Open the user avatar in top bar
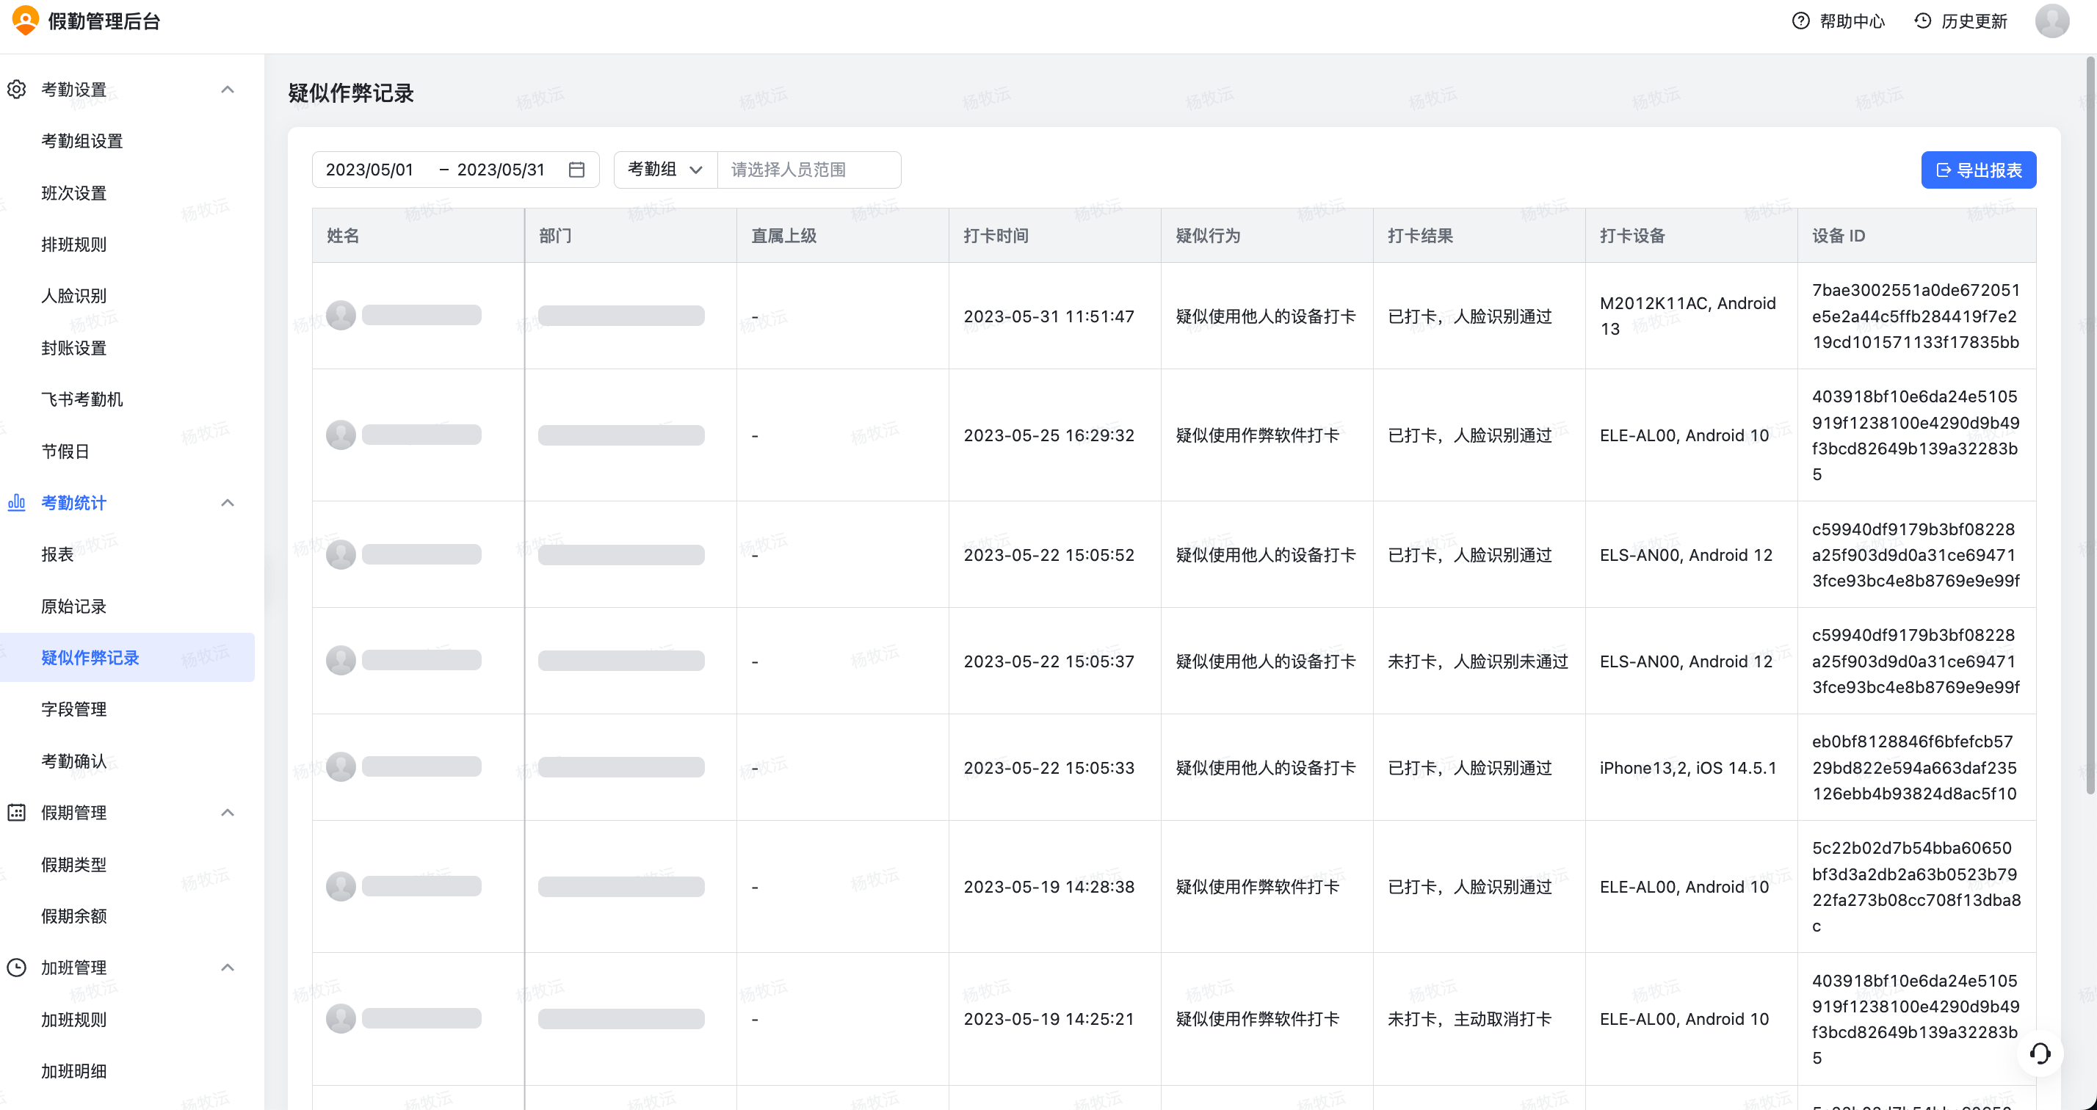2097x1110 pixels. [x=2052, y=21]
